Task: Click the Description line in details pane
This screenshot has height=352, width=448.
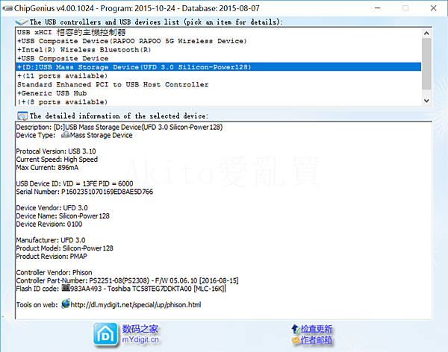Action: (x=119, y=127)
